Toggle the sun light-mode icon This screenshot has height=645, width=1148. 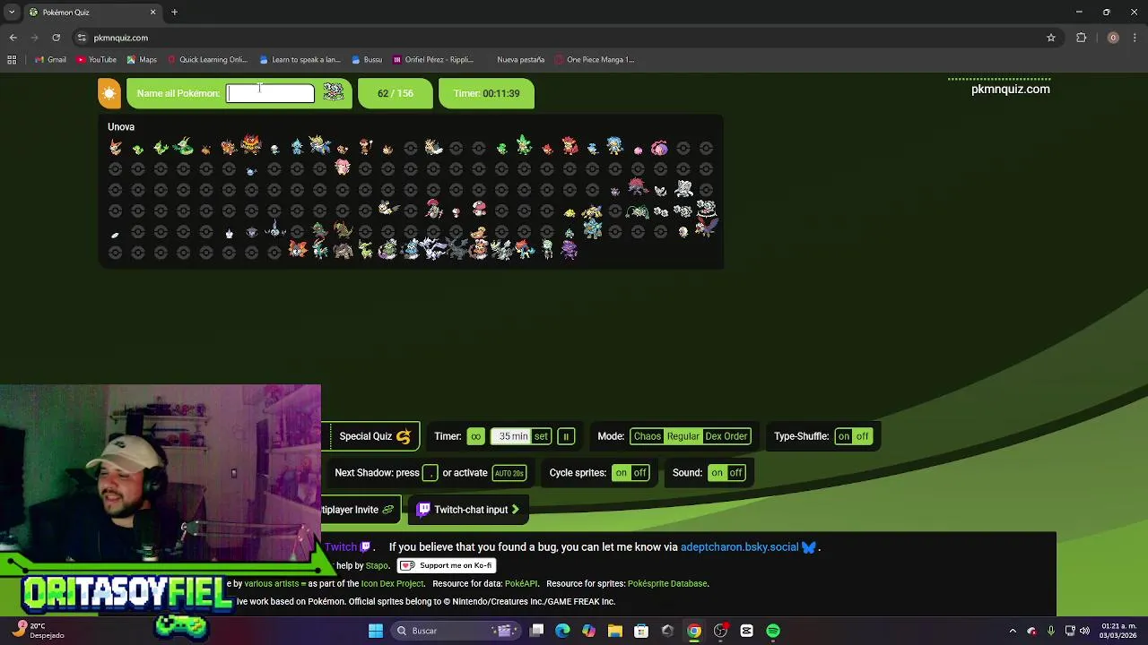pos(109,93)
